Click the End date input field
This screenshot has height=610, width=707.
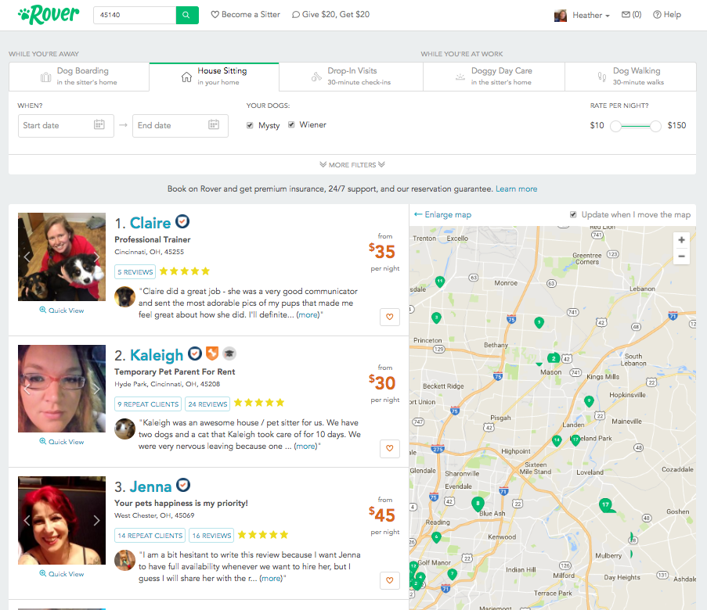[x=180, y=126]
